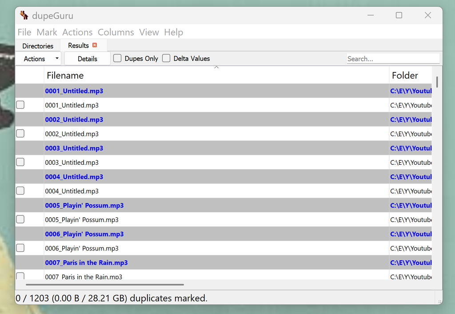Open the Mark menu
The image size is (455, 314).
(x=47, y=32)
